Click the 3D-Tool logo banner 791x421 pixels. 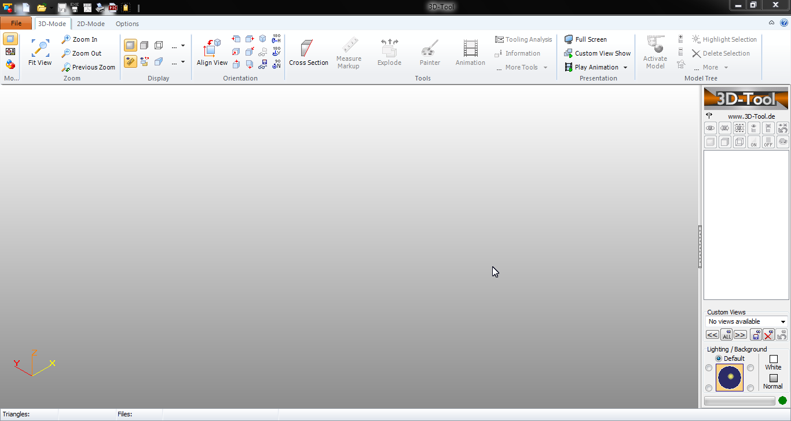746,98
